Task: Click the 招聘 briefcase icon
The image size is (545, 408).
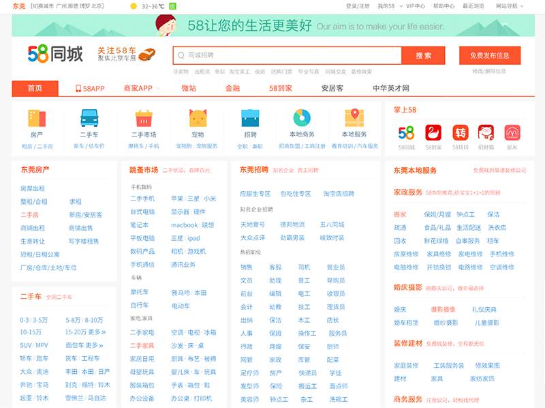Action: (x=250, y=119)
